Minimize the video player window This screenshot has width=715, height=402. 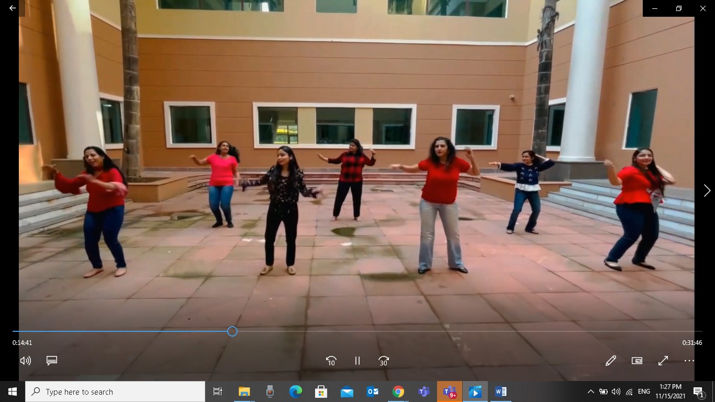655,8
